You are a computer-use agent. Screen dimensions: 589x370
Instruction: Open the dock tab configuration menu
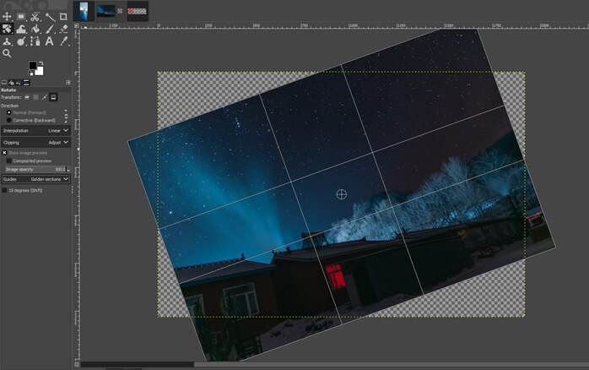click(x=68, y=82)
